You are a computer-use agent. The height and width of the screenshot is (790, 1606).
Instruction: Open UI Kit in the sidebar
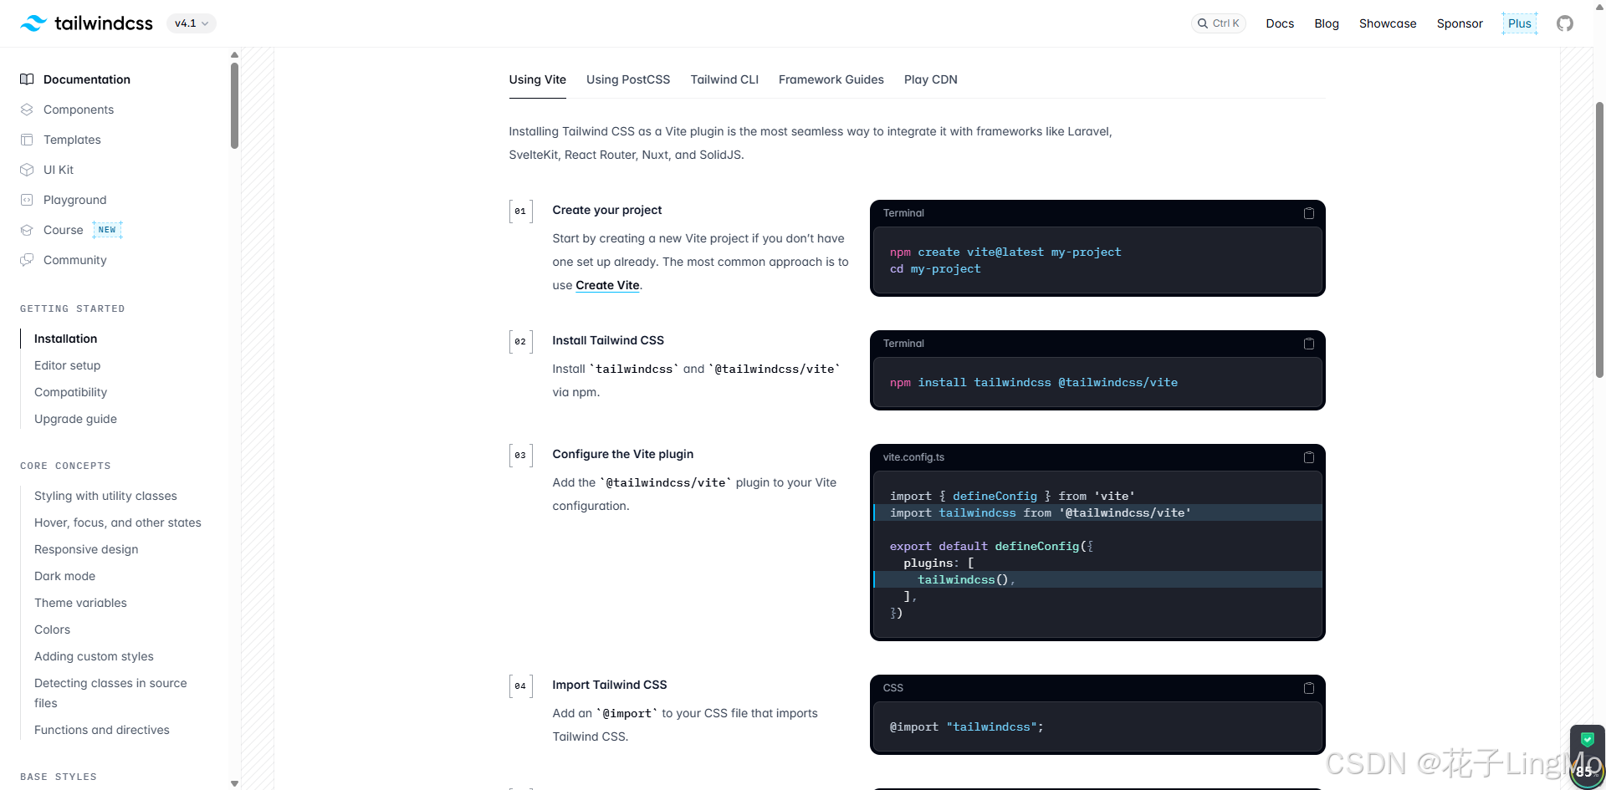click(59, 170)
